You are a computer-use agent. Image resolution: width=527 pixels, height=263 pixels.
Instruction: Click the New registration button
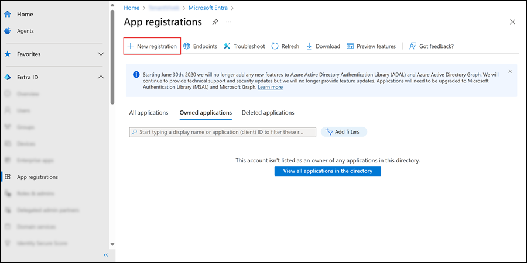point(152,46)
